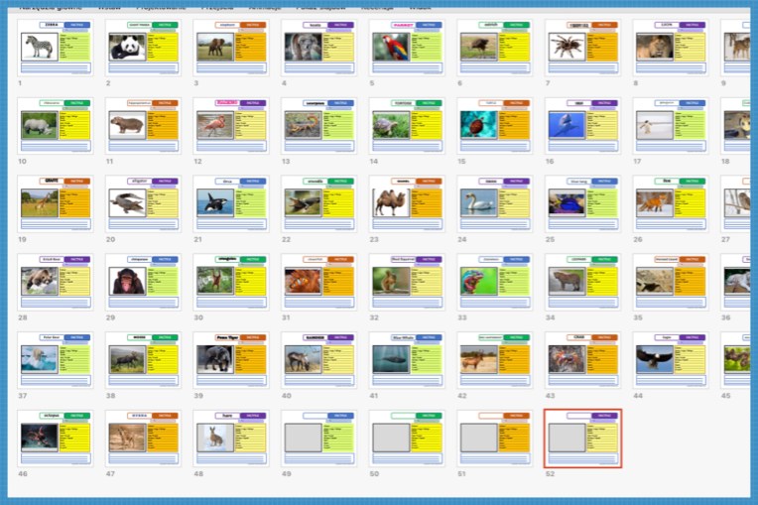Select slide 46 showing the octopus
The image size is (758, 505).
[56, 439]
